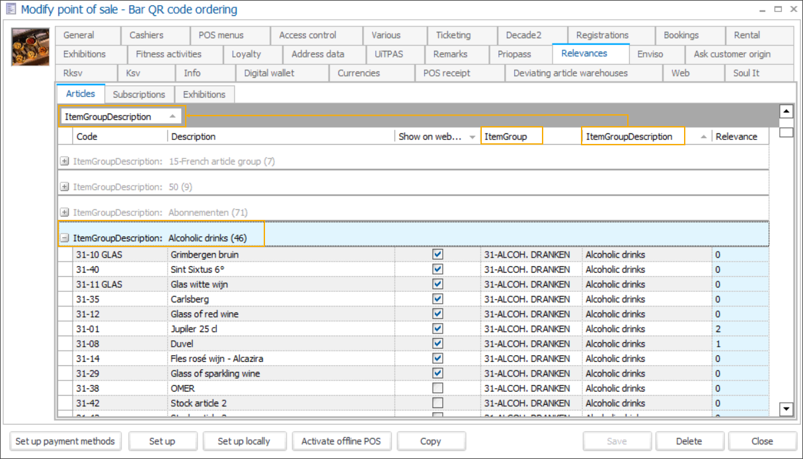Uncheck Show on web for Grimbergen bruin

438,254
